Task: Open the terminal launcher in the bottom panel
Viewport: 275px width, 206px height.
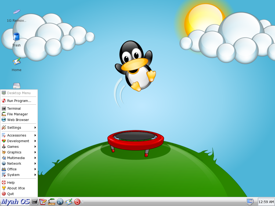Action: click(34, 202)
